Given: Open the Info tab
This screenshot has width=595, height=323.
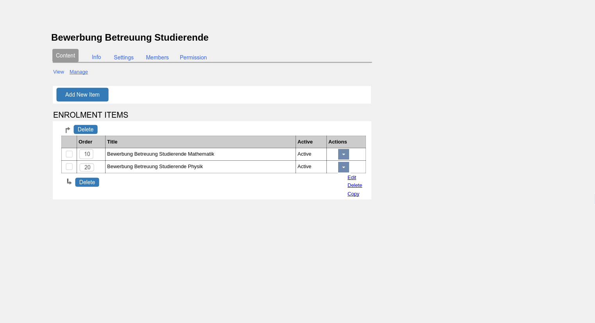Looking at the screenshot, I should (96, 57).
